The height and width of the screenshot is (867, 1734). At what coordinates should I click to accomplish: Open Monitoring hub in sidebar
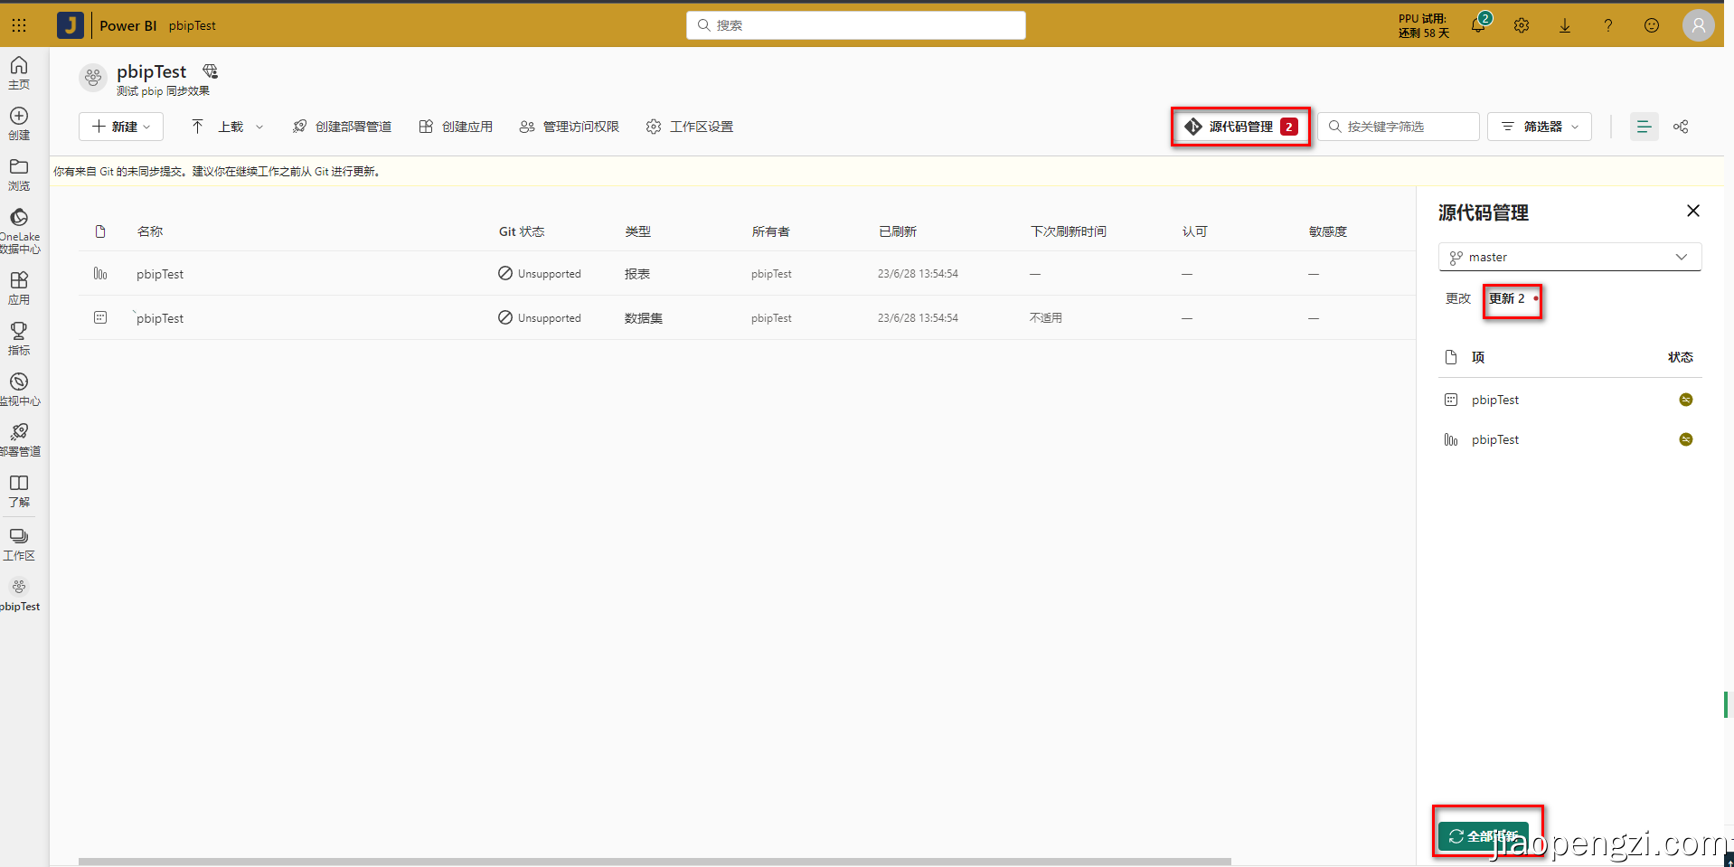[19, 389]
